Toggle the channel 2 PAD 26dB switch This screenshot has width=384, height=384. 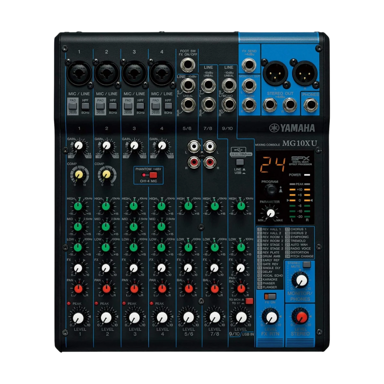click(x=100, y=106)
